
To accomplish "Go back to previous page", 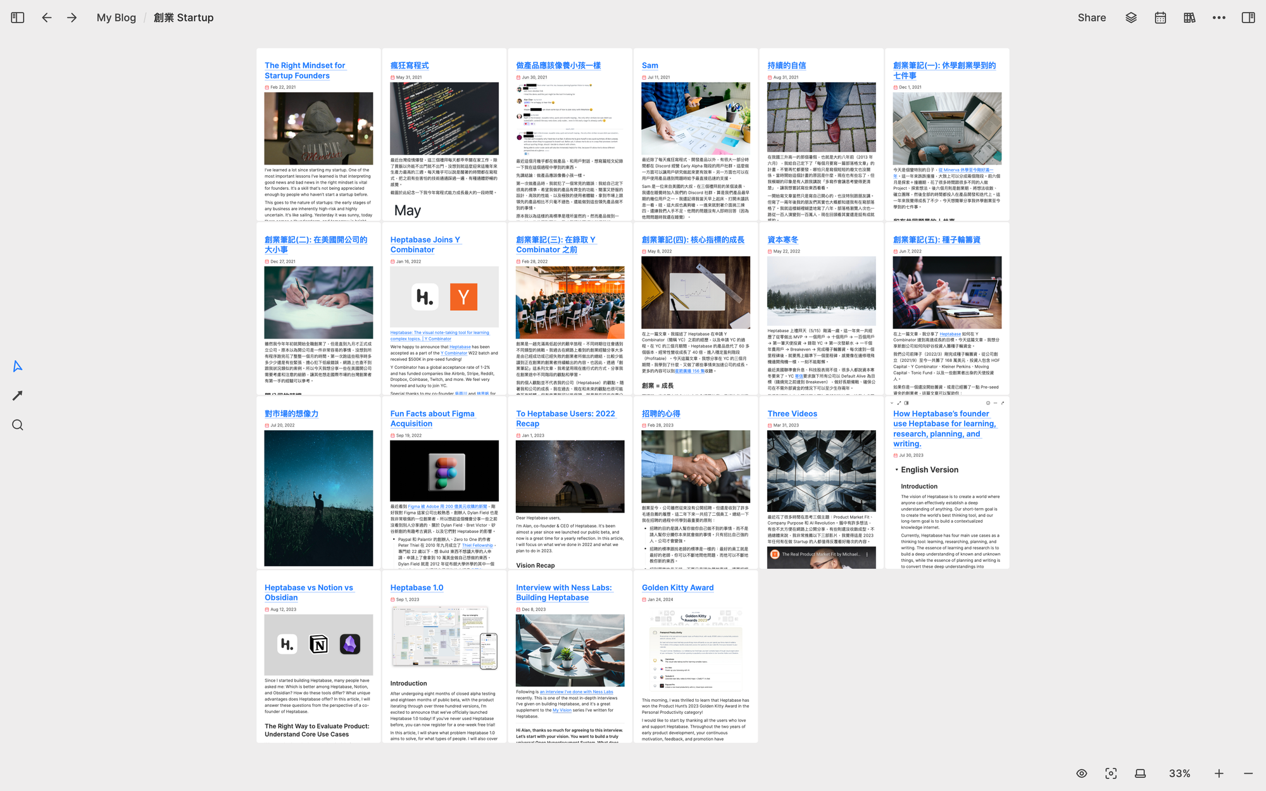I will (x=47, y=18).
